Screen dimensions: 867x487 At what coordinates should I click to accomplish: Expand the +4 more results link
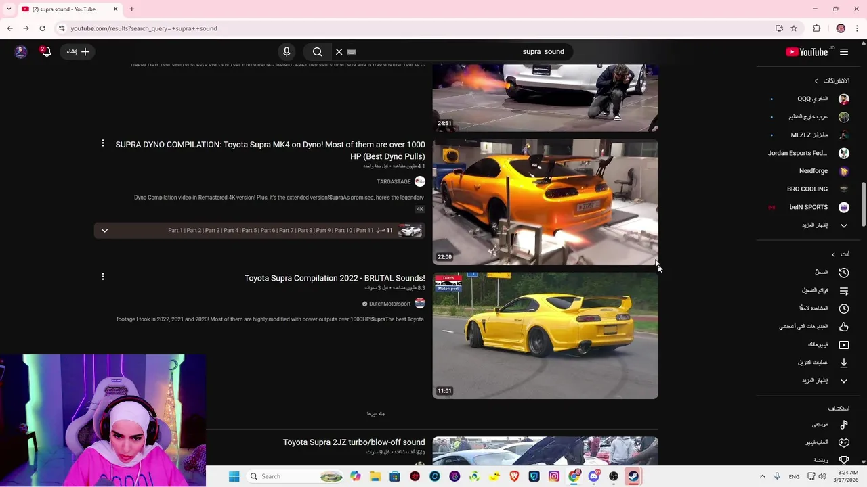pyautogui.click(x=376, y=414)
